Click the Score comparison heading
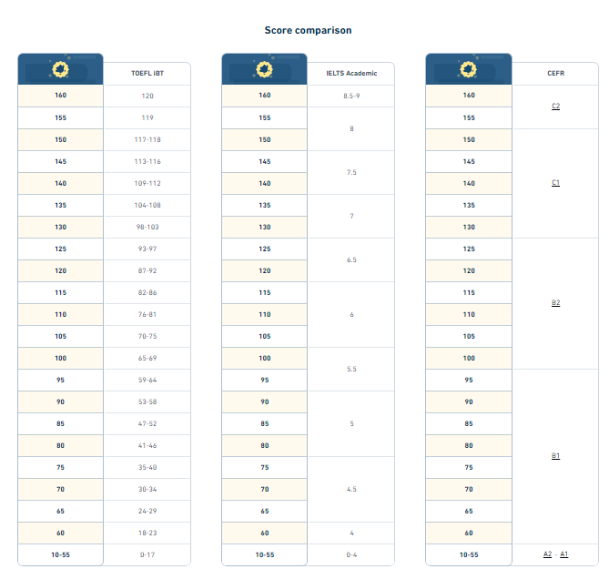Image resolution: width=609 pixels, height=569 pixels. (x=308, y=30)
